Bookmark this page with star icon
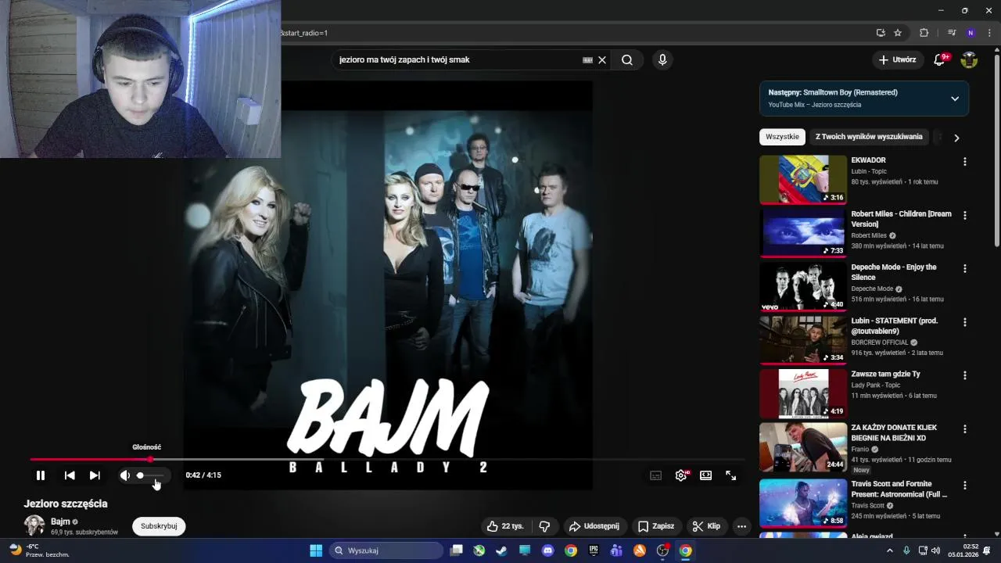This screenshot has height=563, width=1001. [x=898, y=33]
